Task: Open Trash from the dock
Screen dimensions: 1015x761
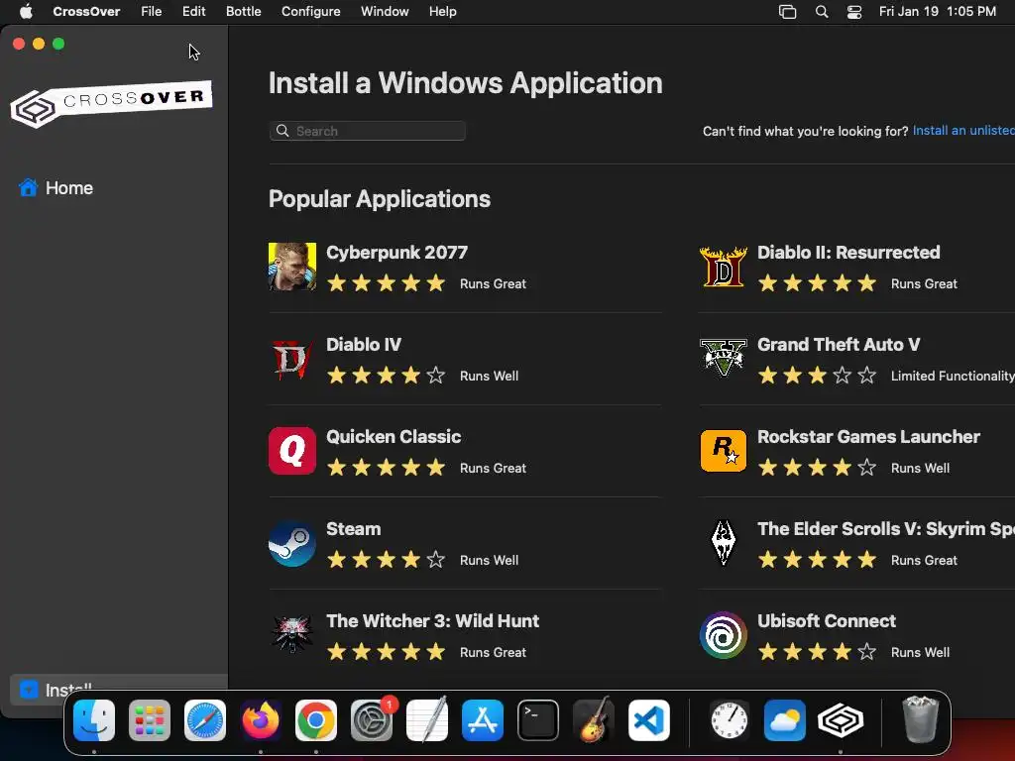Action: point(920,719)
